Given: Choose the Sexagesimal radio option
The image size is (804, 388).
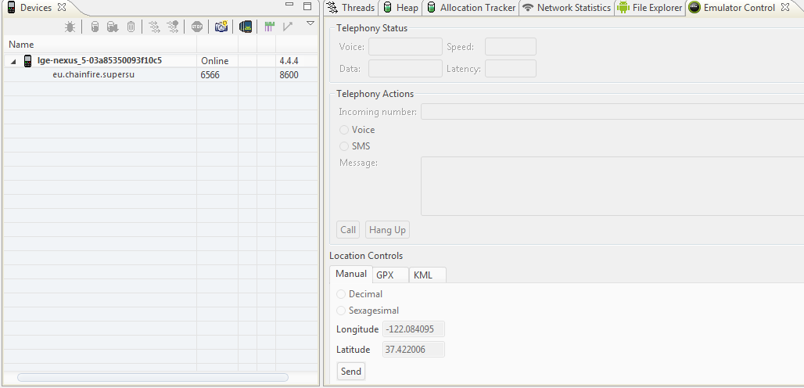Looking at the screenshot, I should click(x=341, y=311).
